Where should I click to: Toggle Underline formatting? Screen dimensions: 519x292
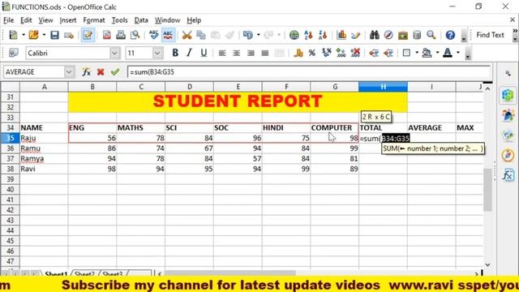(x=204, y=53)
